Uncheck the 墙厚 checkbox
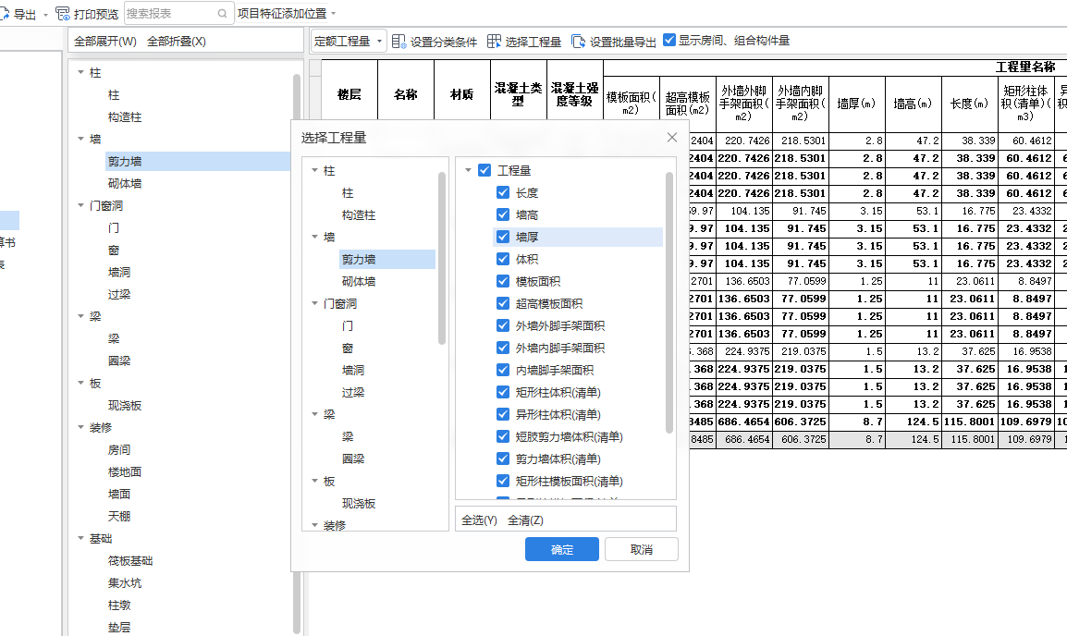The height and width of the screenshot is (636, 1067). point(503,237)
